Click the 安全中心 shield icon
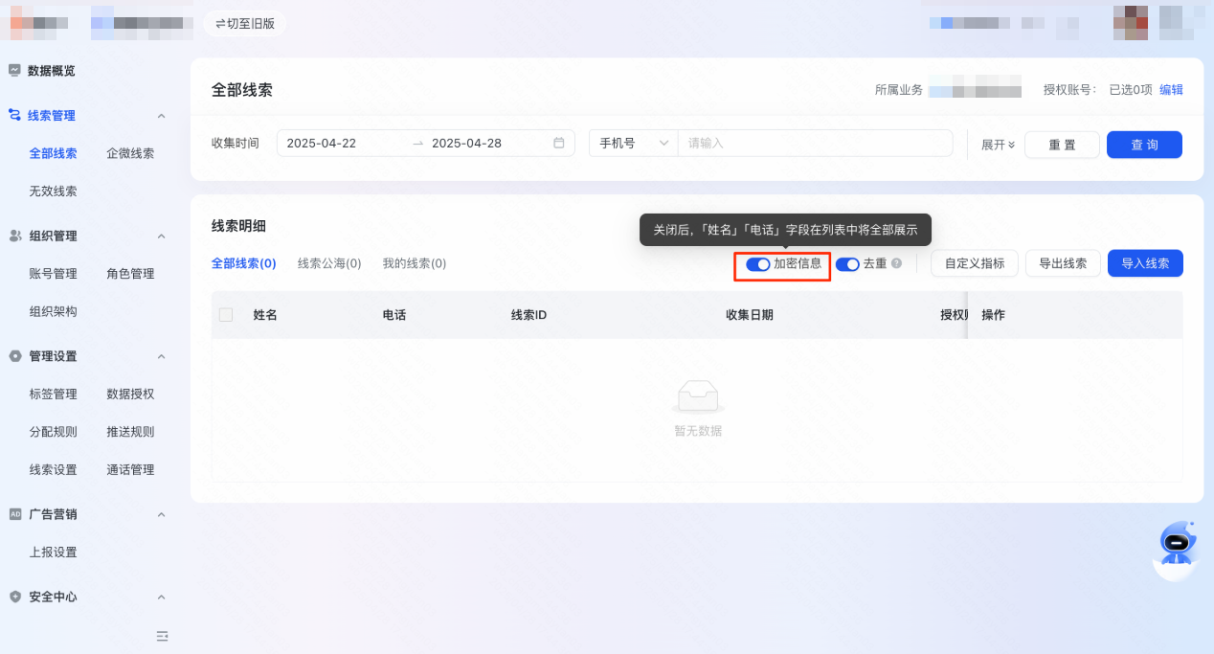Screen dimensions: 1214x654 pos(14,597)
